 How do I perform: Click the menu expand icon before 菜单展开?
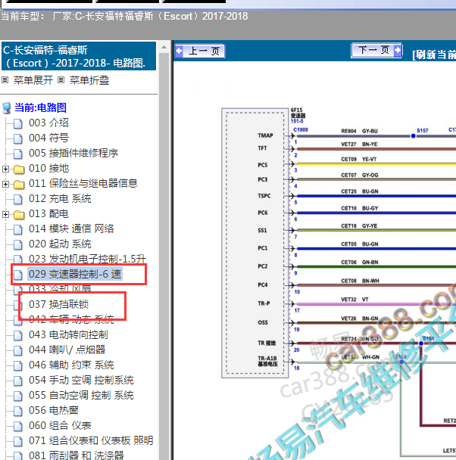[5, 79]
